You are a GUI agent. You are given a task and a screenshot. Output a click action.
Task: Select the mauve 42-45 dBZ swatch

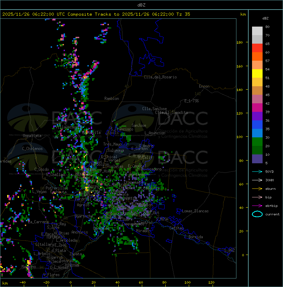point(257,99)
